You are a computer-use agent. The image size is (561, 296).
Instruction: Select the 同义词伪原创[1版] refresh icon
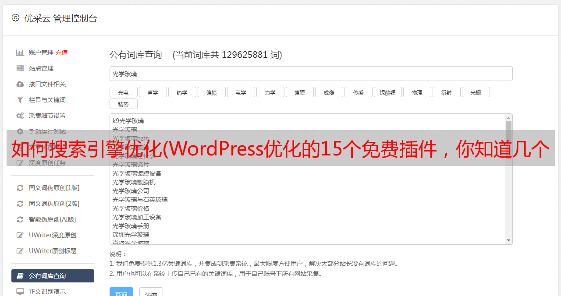(x=20, y=188)
